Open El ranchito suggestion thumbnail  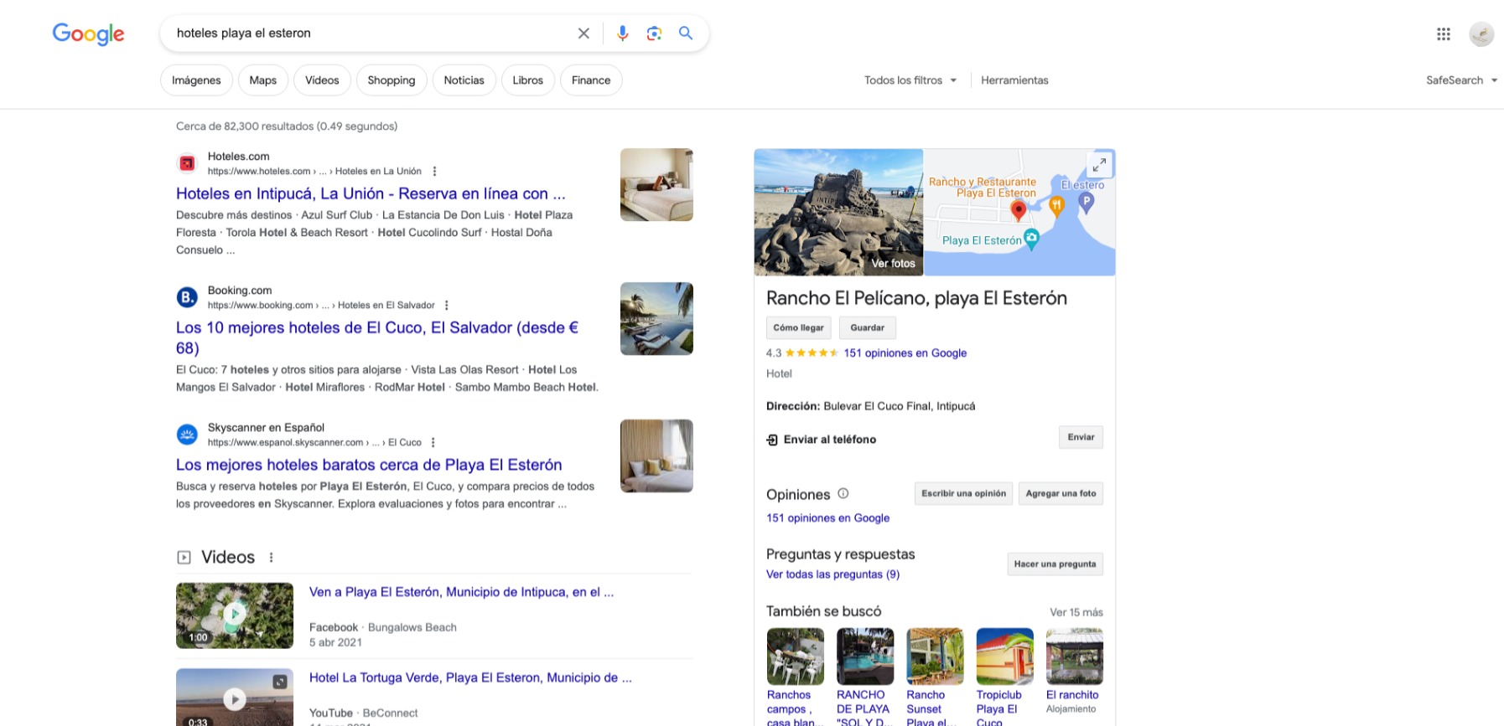pos(1075,656)
